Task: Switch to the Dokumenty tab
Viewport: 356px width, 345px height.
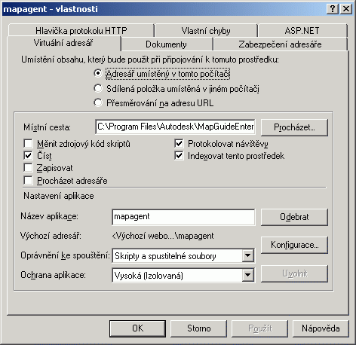Action: point(166,44)
